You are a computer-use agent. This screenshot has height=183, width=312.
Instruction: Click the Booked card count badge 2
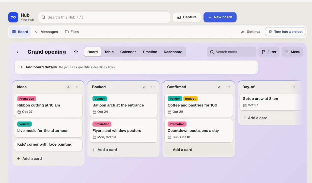point(143,87)
